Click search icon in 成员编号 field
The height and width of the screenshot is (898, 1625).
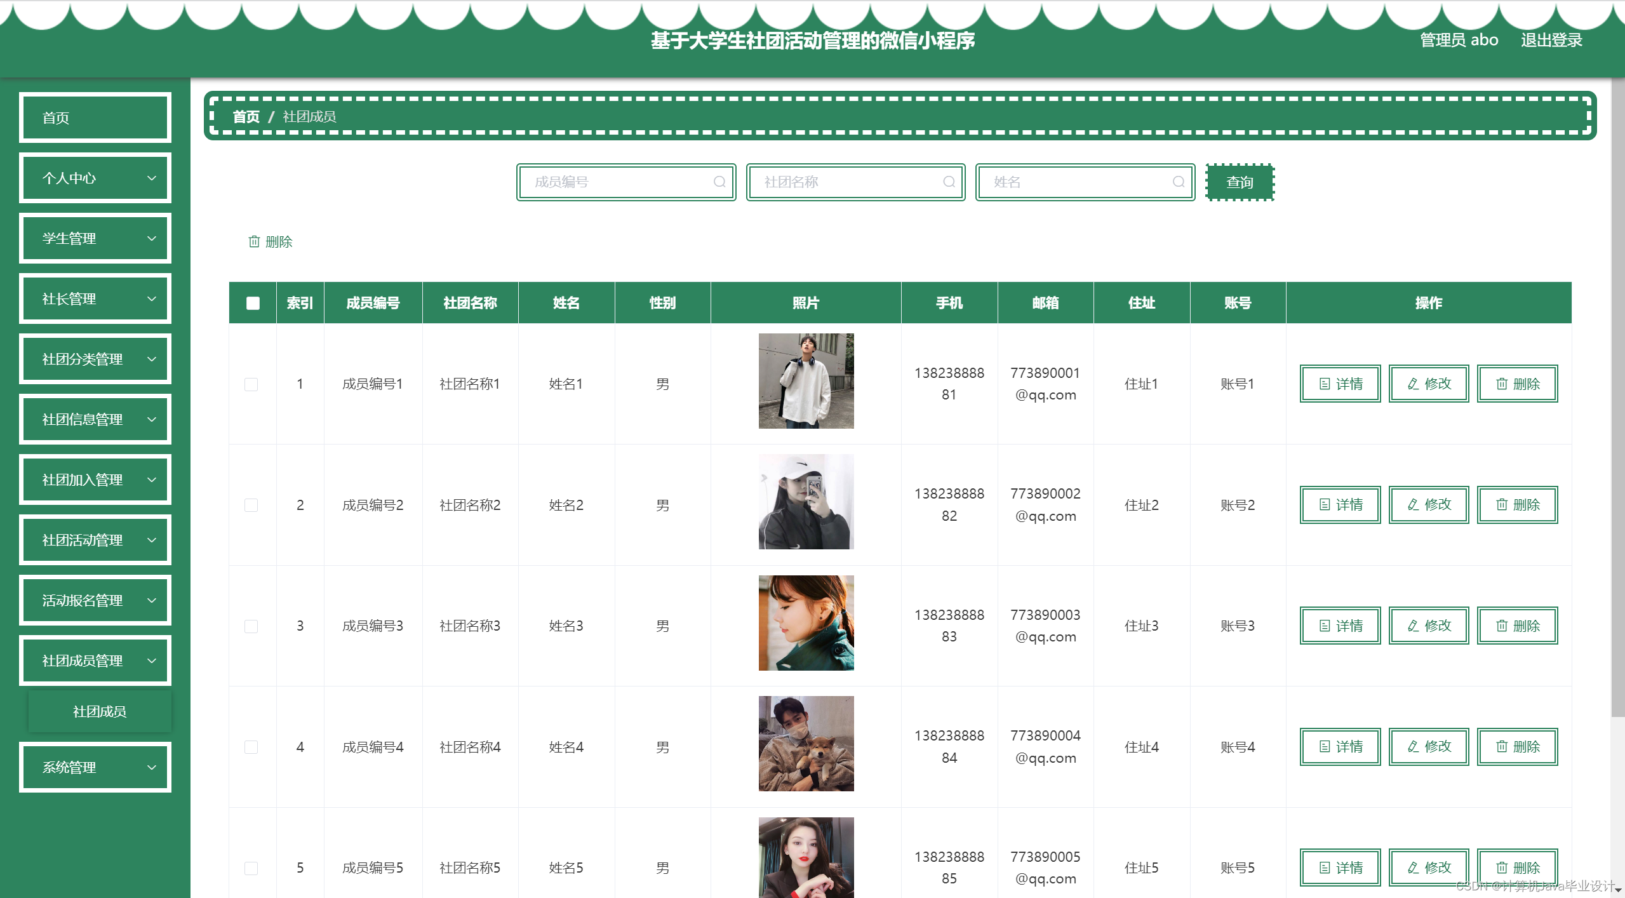click(x=719, y=182)
